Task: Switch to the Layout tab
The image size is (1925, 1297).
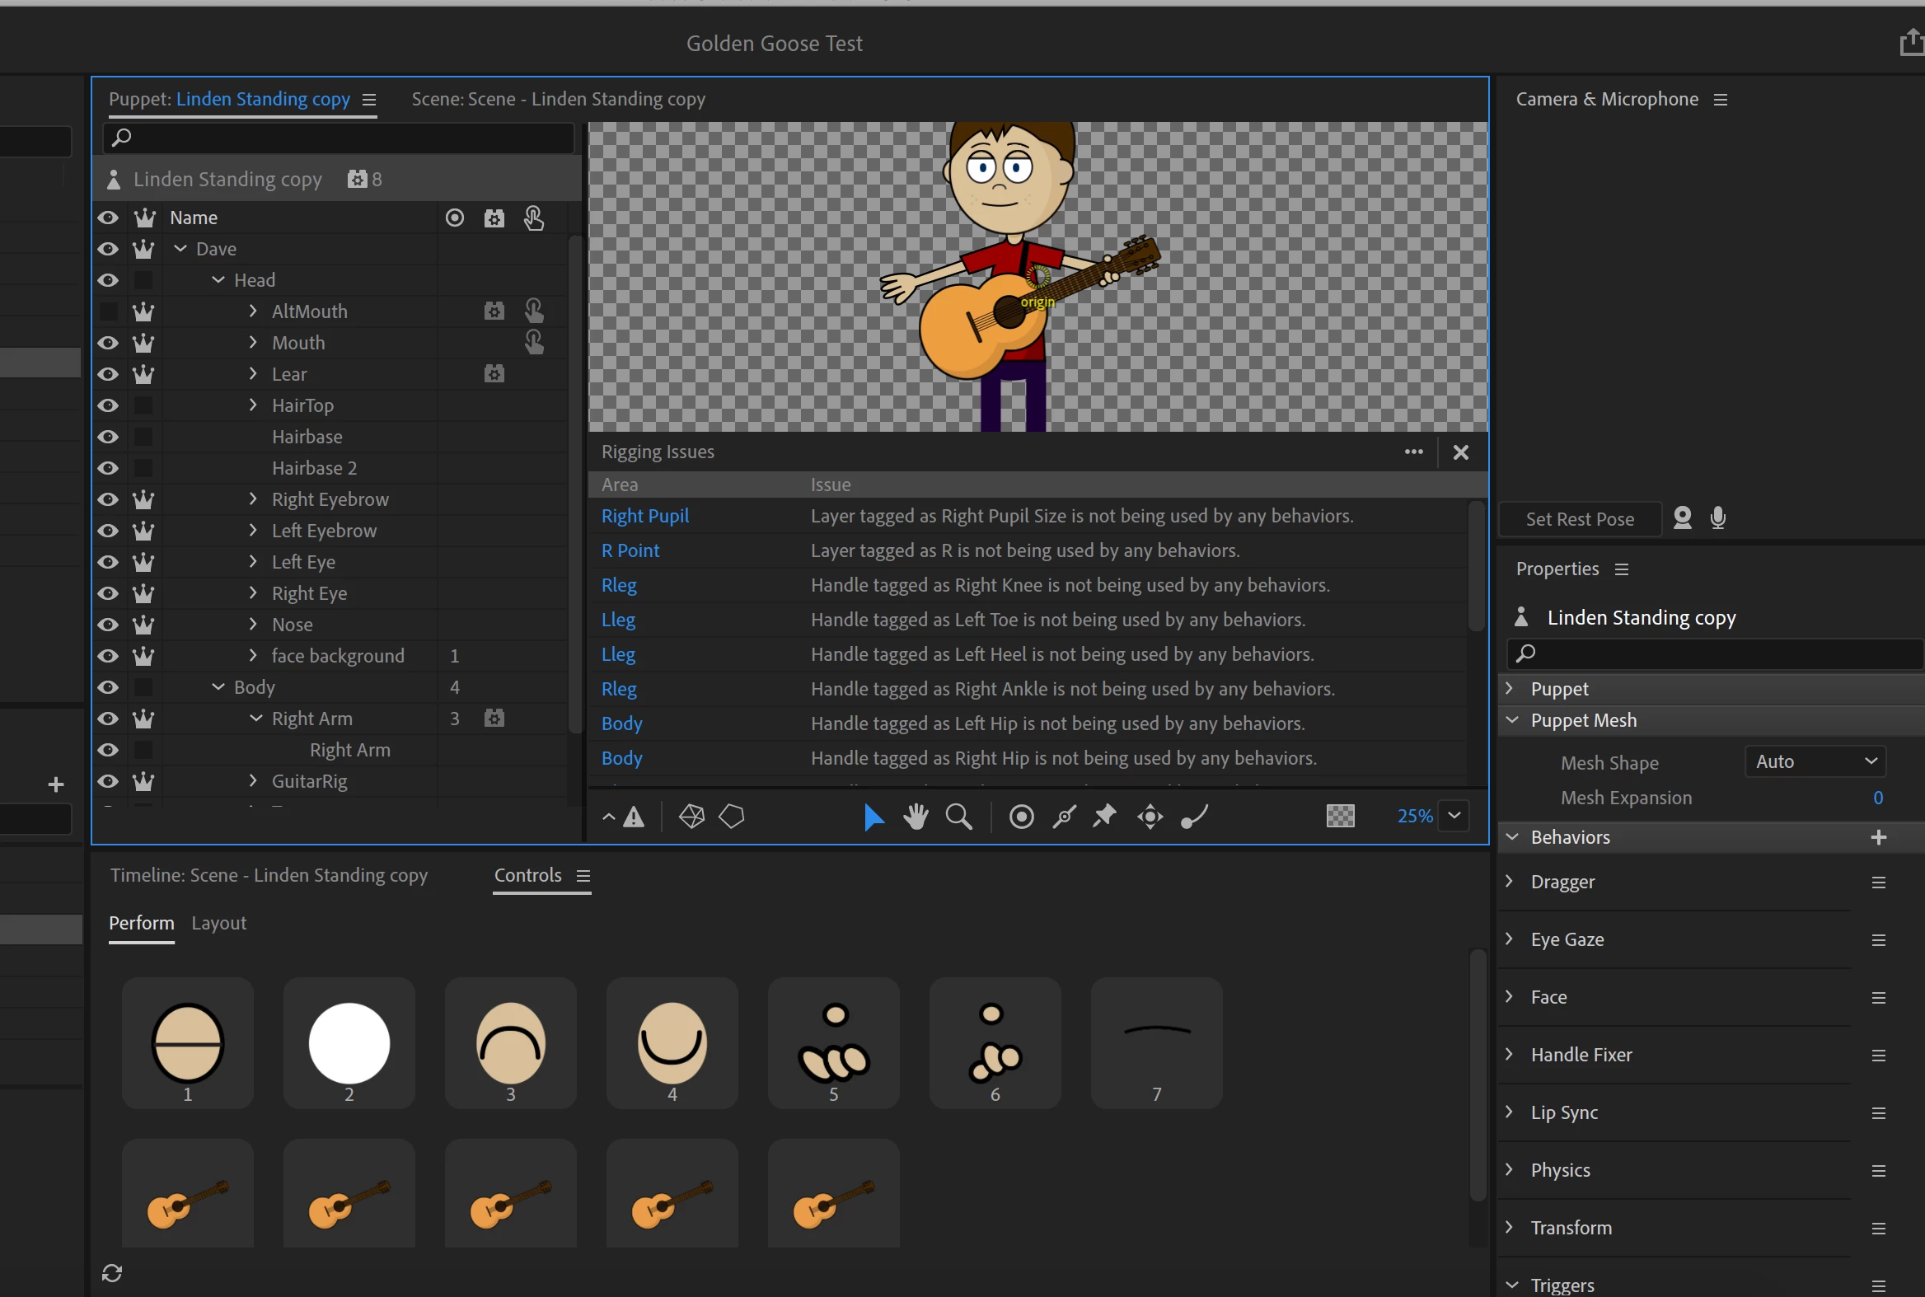Action: (218, 922)
